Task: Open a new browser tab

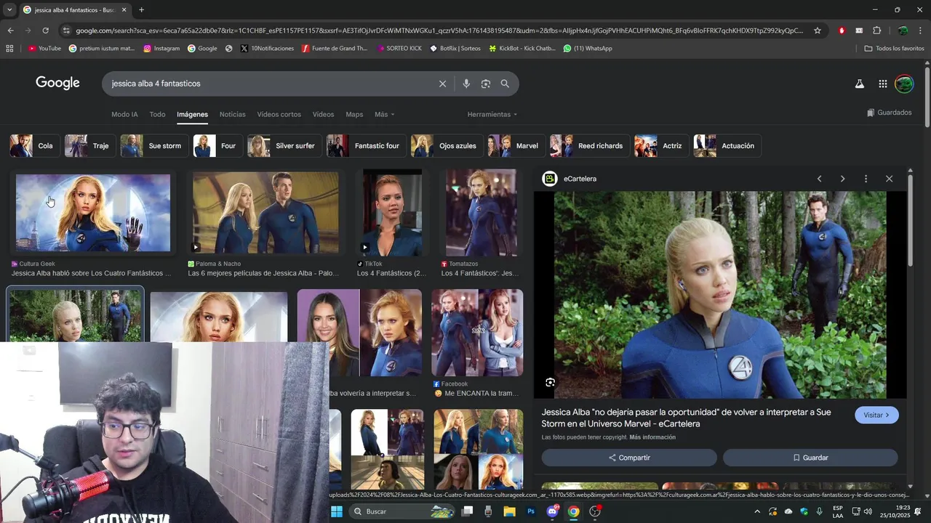Action: click(x=141, y=9)
